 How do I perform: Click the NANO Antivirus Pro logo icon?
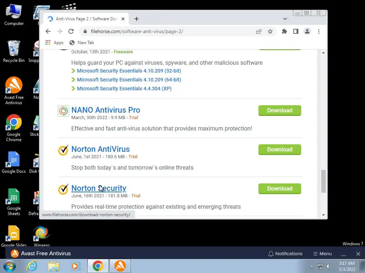pyautogui.click(x=63, y=111)
